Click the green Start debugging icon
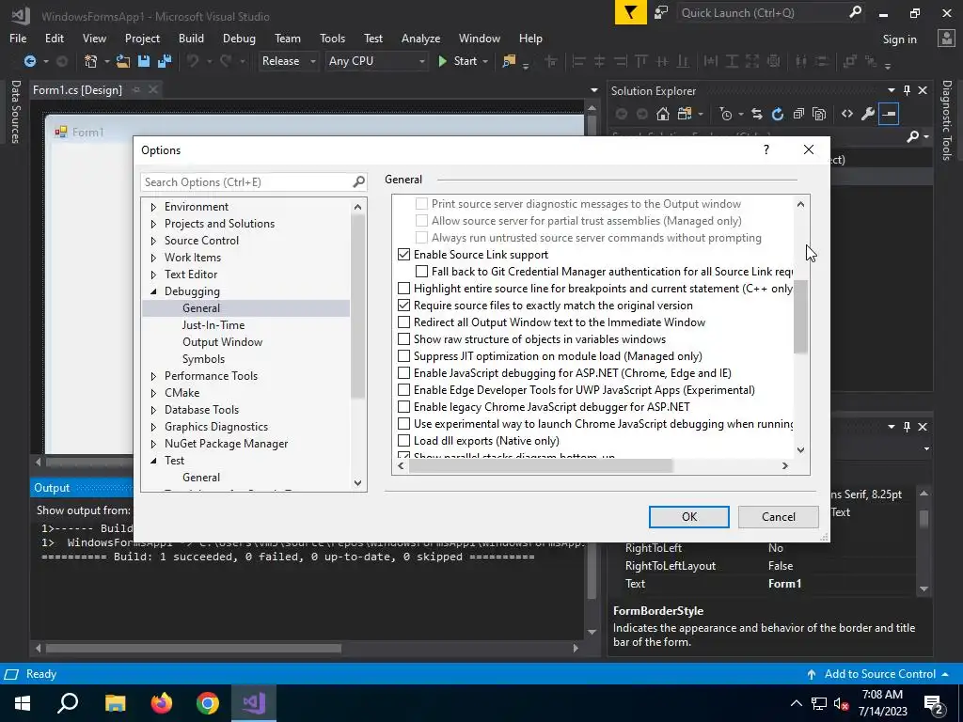The height and width of the screenshot is (722, 963). pyautogui.click(x=442, y=61)
